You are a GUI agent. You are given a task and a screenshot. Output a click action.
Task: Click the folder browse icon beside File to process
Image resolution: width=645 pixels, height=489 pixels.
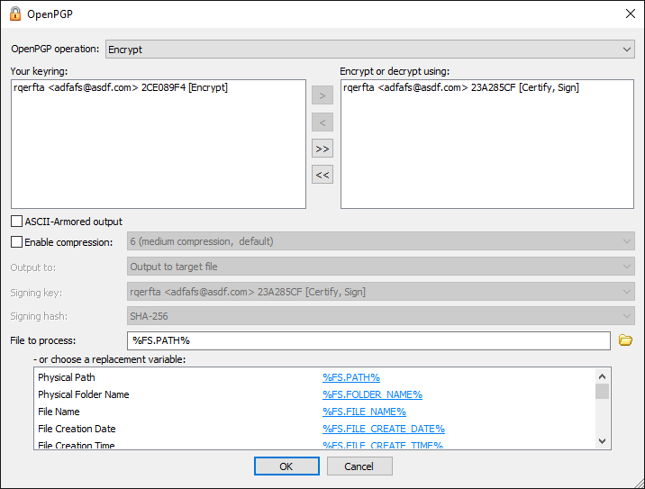tap(625, 340)
